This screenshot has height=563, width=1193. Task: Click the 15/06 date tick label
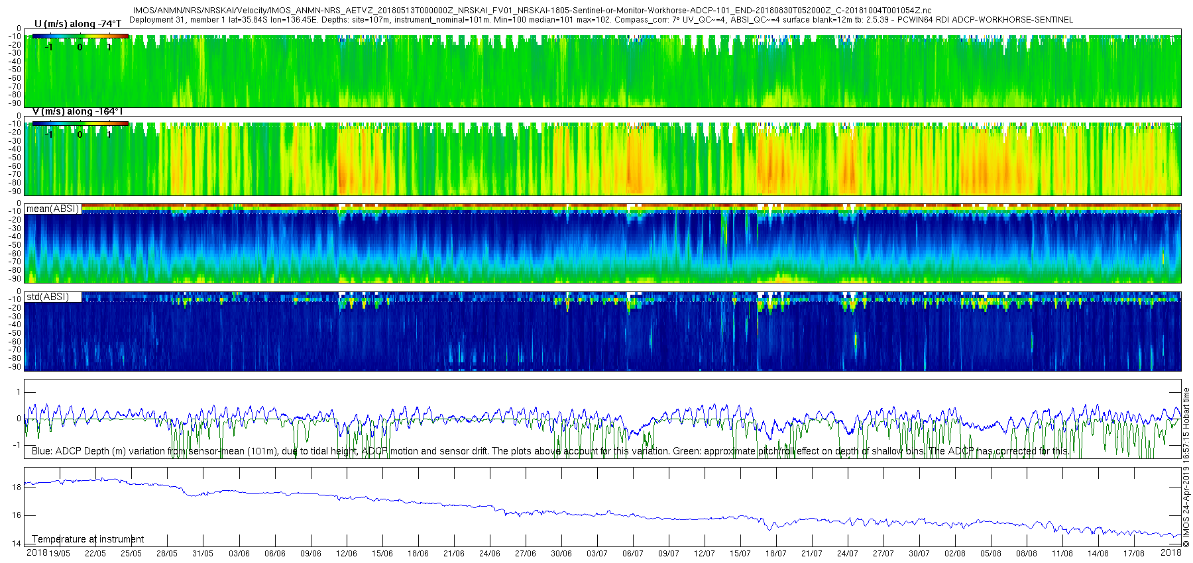pos(382,553)
